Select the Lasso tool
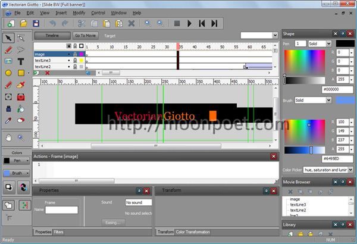 (x=20, y=49)
